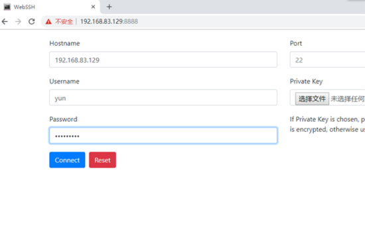This screenshot has height=243, width=365.
Task: Click the 不安全 security label
Action: pyautogui.click(x=64, y=22)
